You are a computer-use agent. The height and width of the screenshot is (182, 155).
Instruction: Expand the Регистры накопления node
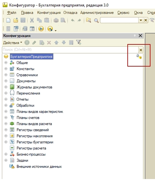coord(6,136)
